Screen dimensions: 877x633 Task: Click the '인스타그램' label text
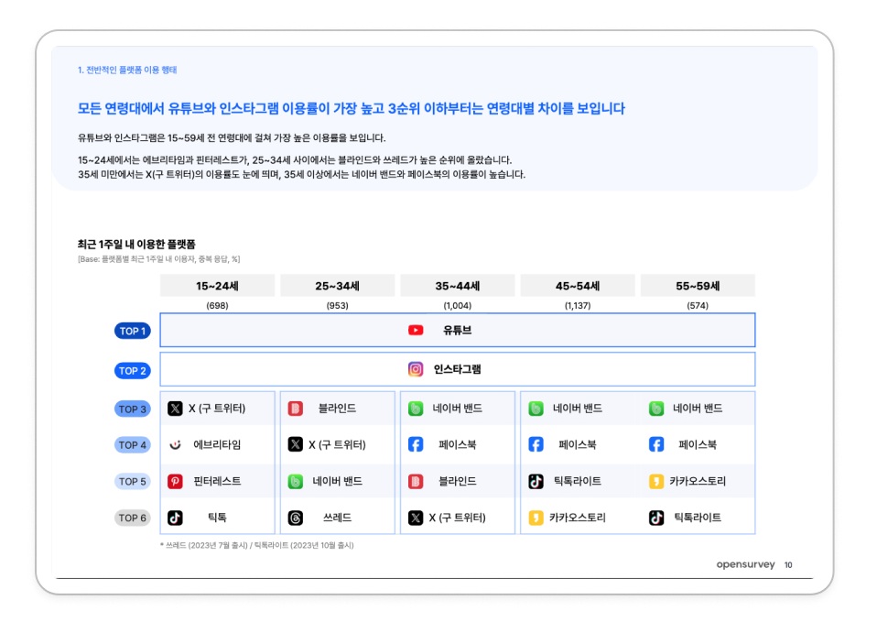(458, 369)
